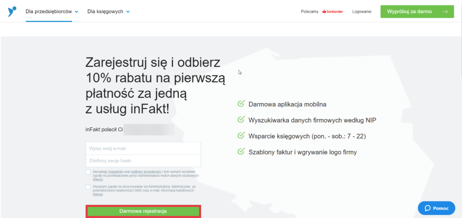Open the Pomoc chat bubble

point(436,208)
